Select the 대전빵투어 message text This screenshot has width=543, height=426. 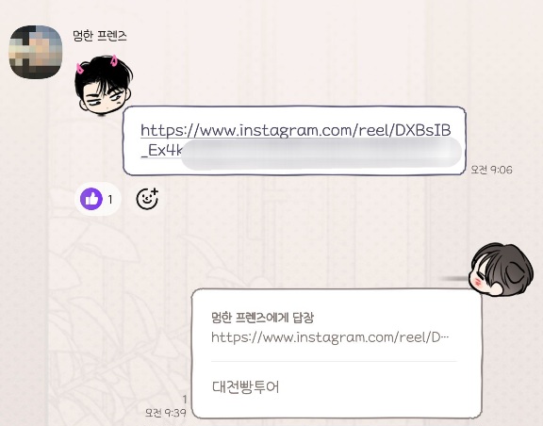(x=245, y=386)
